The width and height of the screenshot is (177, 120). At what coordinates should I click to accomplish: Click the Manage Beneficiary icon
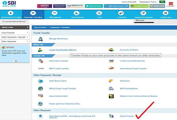[x=40, y=39]
